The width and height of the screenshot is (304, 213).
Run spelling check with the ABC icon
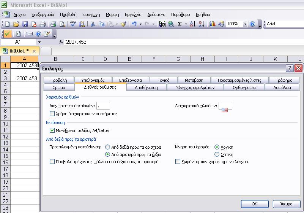pos(73,24)
